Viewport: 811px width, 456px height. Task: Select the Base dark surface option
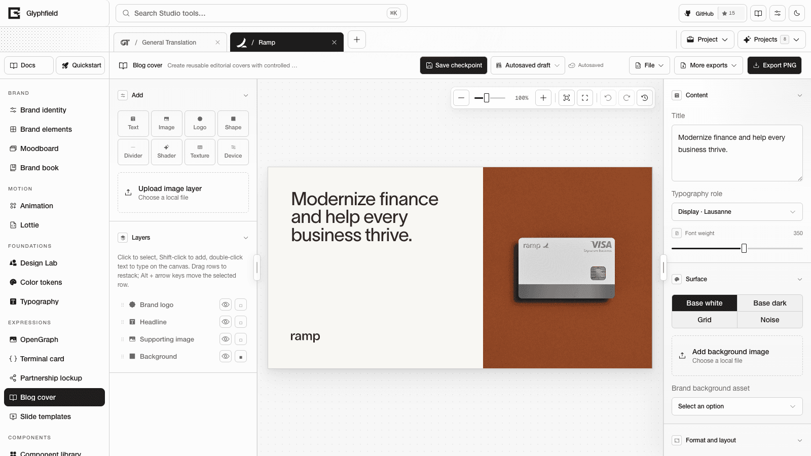coord(770,303)
